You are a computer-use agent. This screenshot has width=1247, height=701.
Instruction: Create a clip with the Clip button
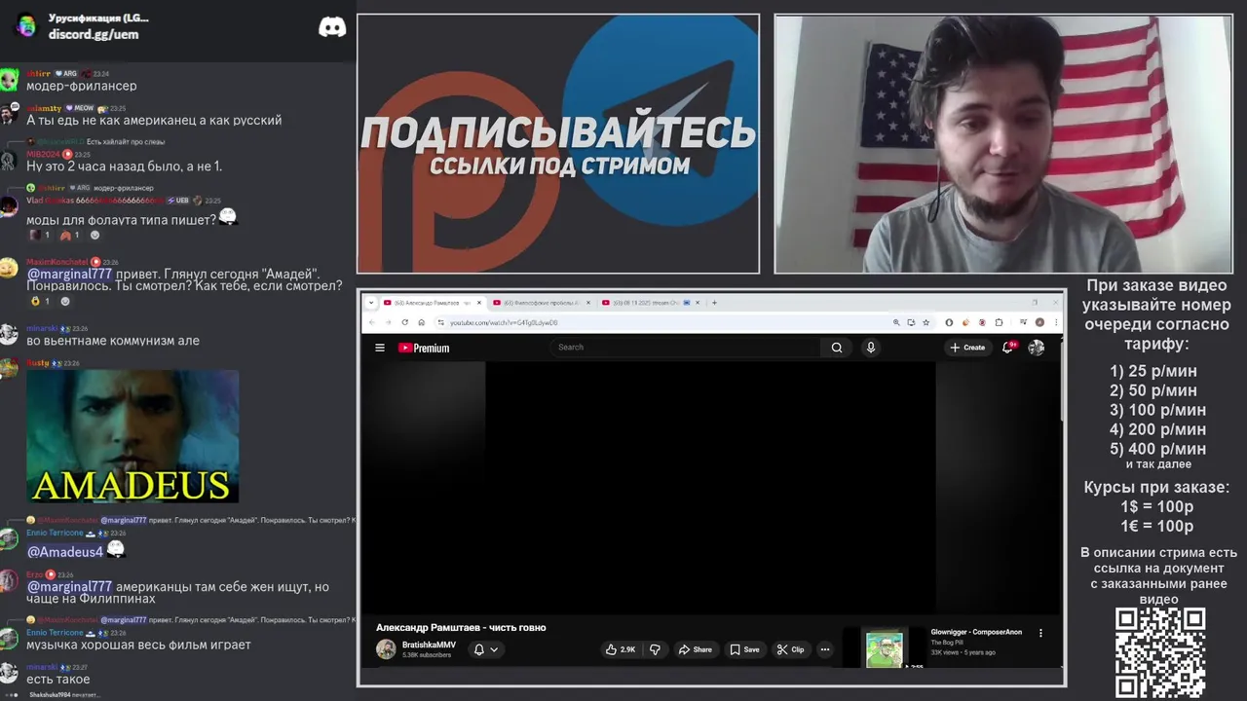point(790,649)
